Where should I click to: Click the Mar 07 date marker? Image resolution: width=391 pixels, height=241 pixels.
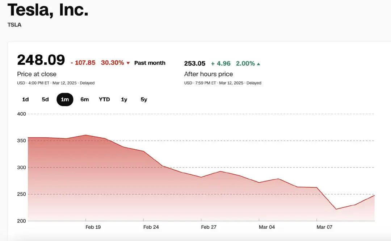[x=324, y=227]
